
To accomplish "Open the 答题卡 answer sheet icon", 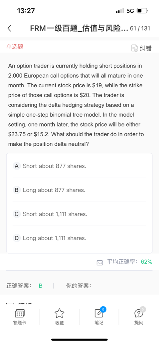I will 20,314.
